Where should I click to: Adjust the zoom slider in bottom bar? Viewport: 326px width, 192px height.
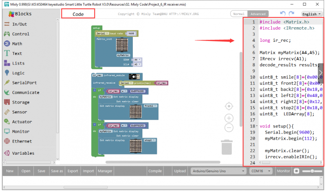pyautogui.click(x=312, y=171)
